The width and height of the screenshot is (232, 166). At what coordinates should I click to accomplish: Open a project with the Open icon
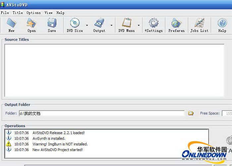[x=31, y=23]
